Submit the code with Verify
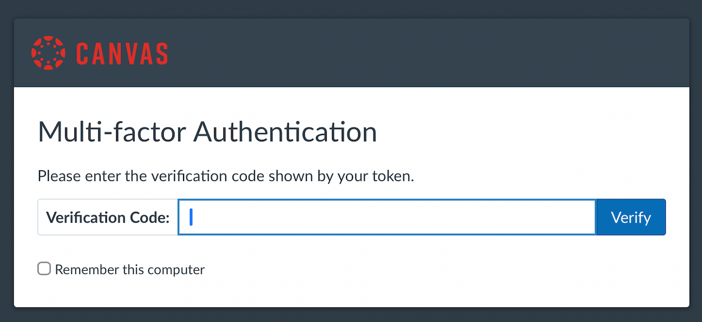 (631, 217)
